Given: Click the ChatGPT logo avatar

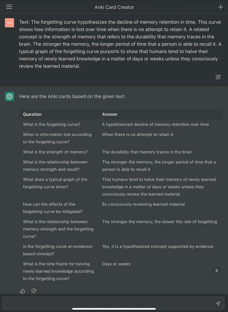Looking at the screenshot, I should (10, 96).
